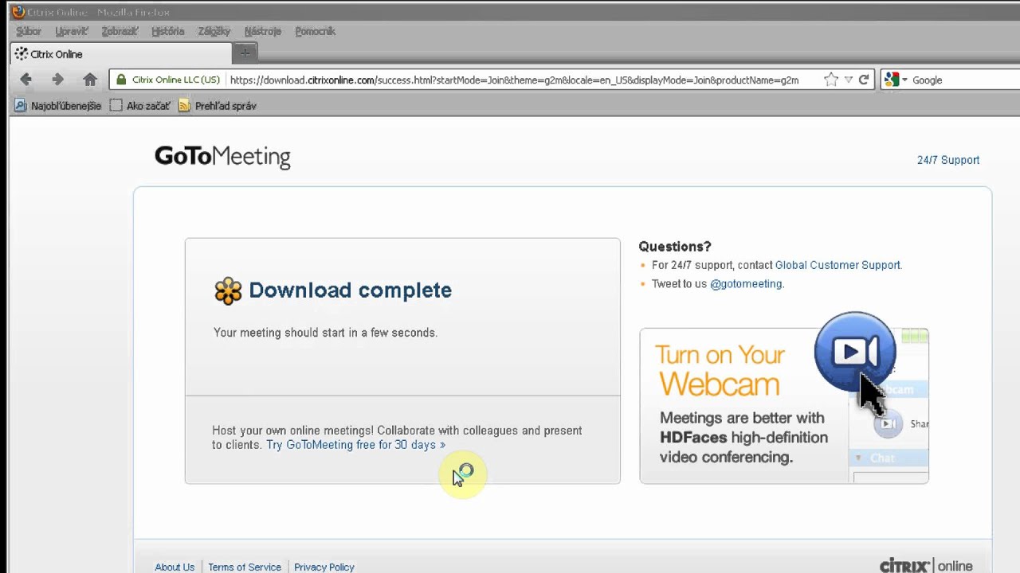Open the Terms of Service link

pos(245,567)
